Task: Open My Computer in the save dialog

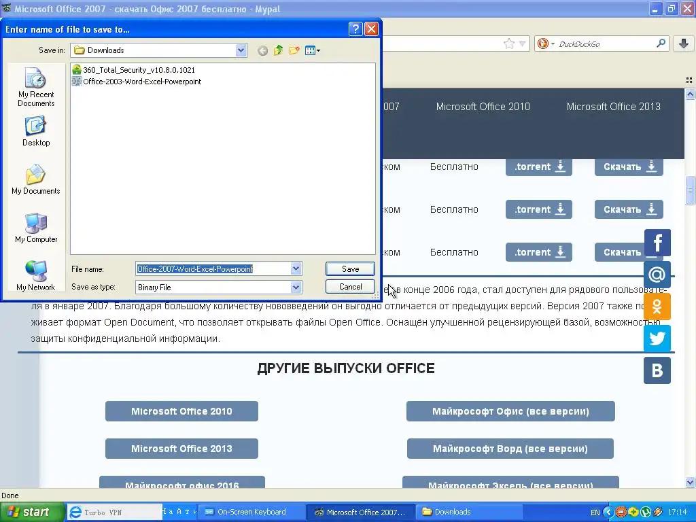Action: (36, 228)
